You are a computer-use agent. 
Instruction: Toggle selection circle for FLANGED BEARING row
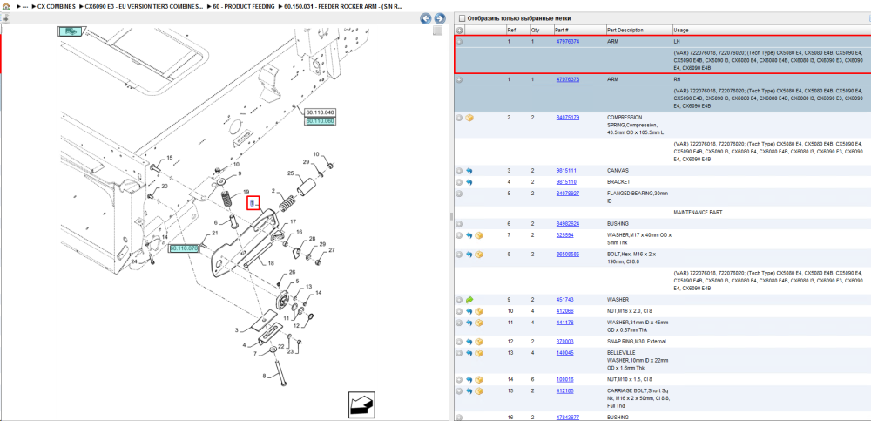point(459,194)
